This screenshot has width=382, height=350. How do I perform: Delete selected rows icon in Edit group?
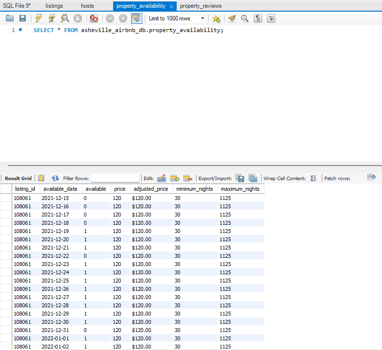point(187,178)
